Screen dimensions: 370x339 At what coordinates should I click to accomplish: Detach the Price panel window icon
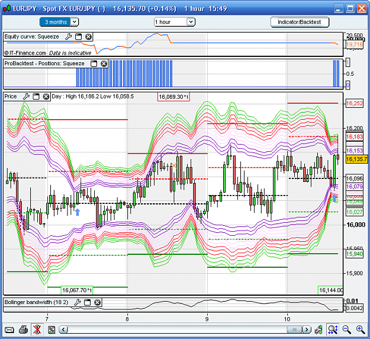pyautogui.click(x=36, y=97)
